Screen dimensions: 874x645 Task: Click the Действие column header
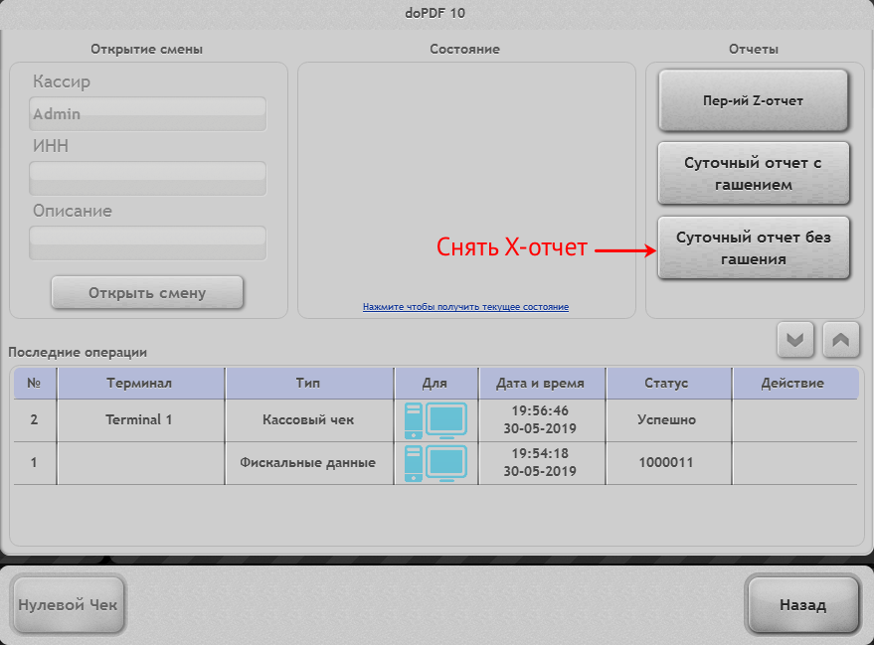pyautogui.click(x=794, y=384)
